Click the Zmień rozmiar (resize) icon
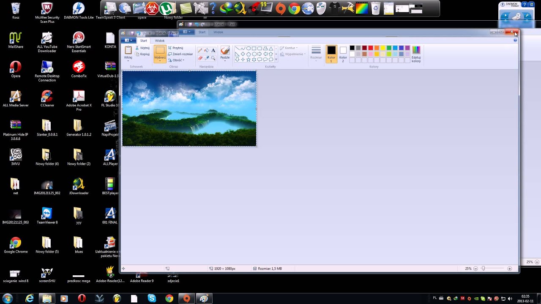541x304 pixels. (x=170, y=54)
